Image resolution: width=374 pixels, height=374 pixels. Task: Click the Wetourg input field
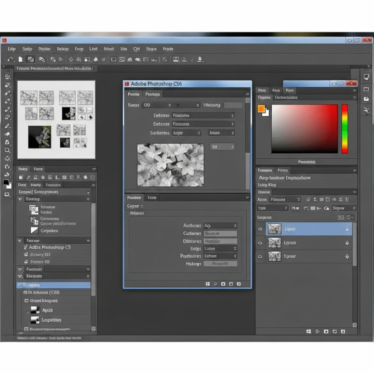pyautogui.click(x=233, y=105)
